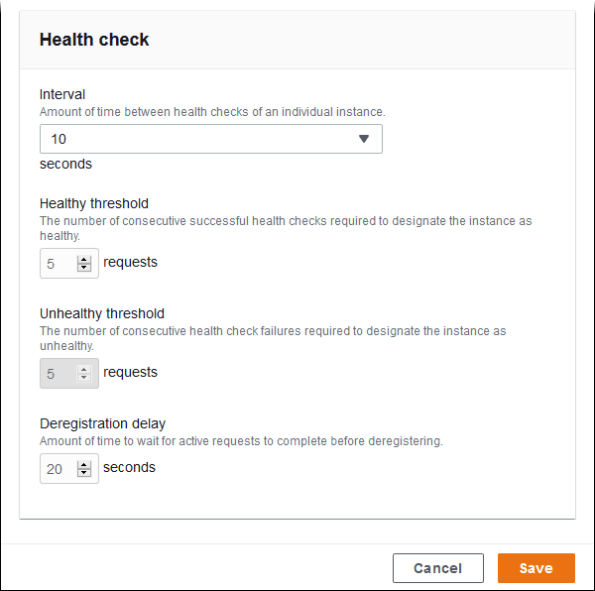Open the Interval dropdown showing 10
This screenshot has width=595, height=591.
pyautogui.click(x=198, y=139)
